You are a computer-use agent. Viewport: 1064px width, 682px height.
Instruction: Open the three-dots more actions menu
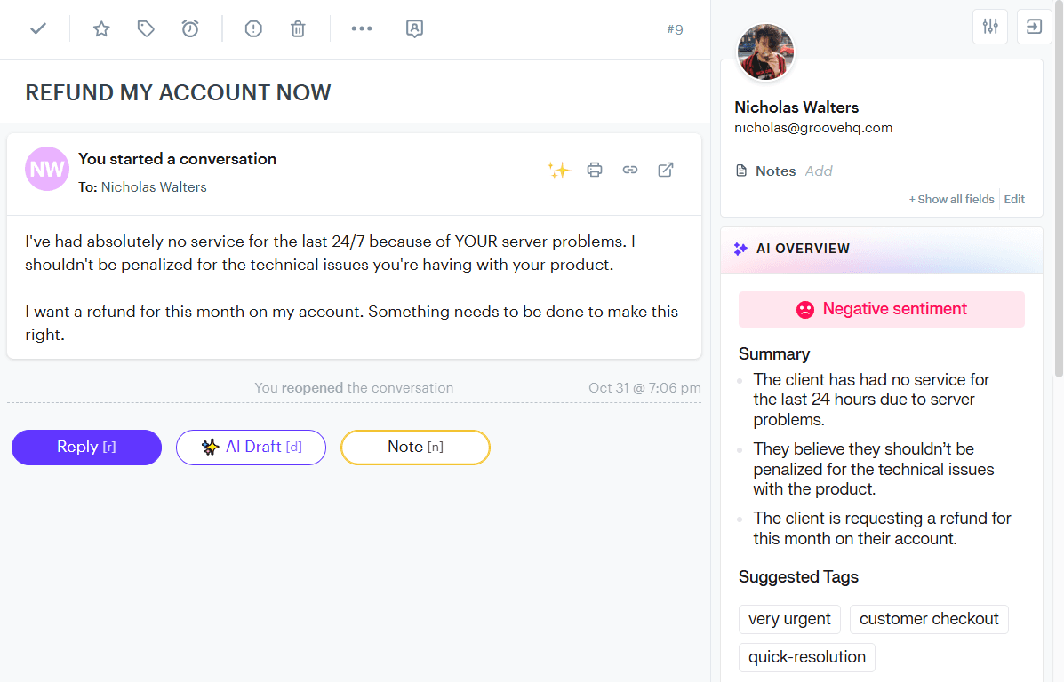[362, 28]
